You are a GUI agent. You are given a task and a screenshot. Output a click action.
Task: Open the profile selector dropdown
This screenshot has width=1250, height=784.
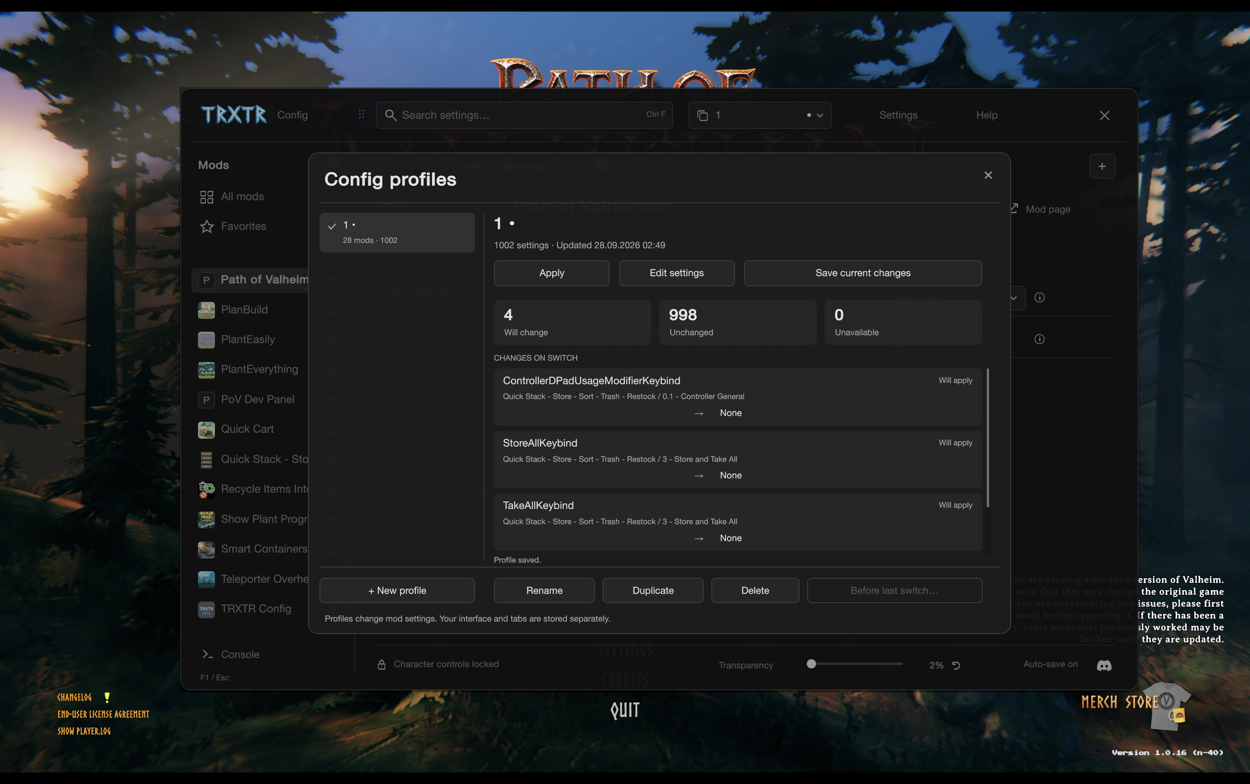tap(760, 115)
